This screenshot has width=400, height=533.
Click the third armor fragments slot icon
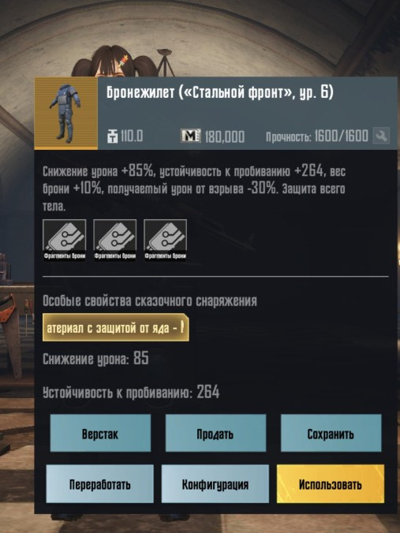click(x=166, y=240)
